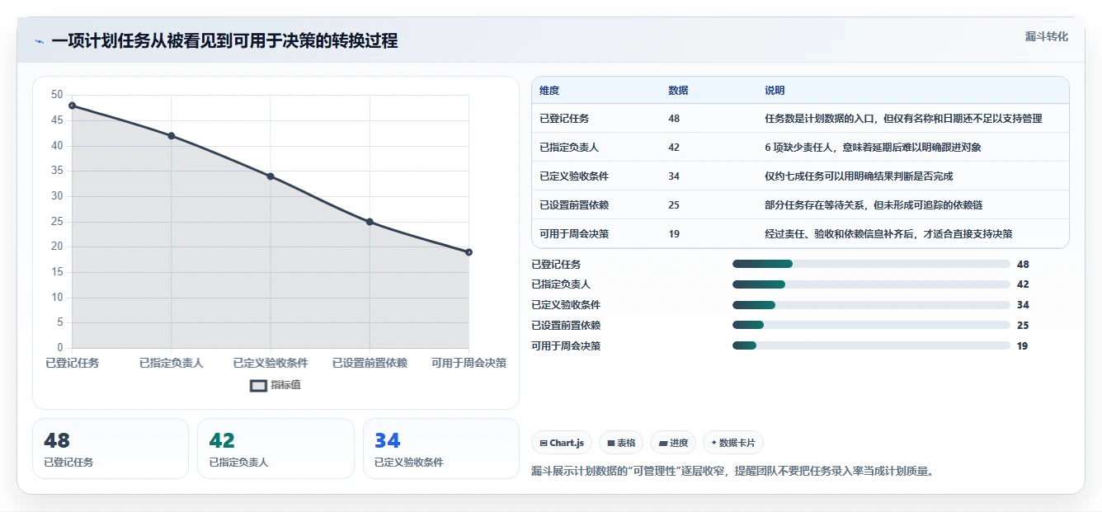Click the 漏斗转化 label in the header
This screenshot has height=512, width=1102.
(1047, 36)
